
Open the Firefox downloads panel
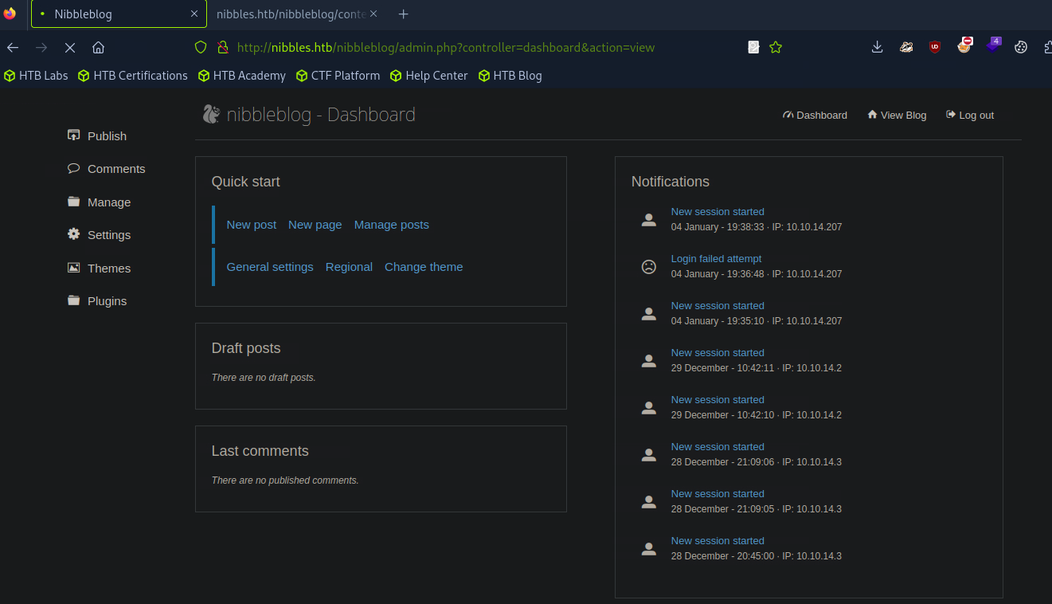(x=877, y=47)
